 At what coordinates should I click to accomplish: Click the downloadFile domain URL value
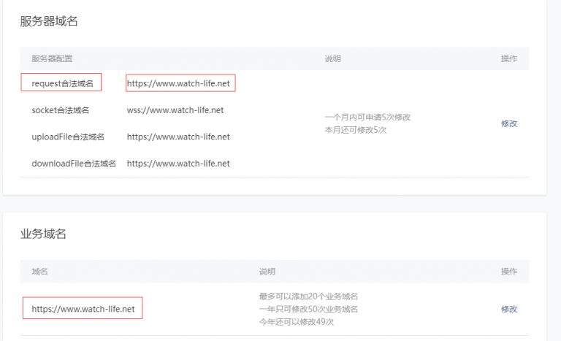tap(178, 164)
